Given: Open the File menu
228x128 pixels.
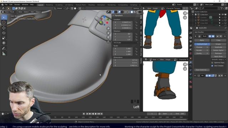Looking at the screenshot, I should [6, 5].
